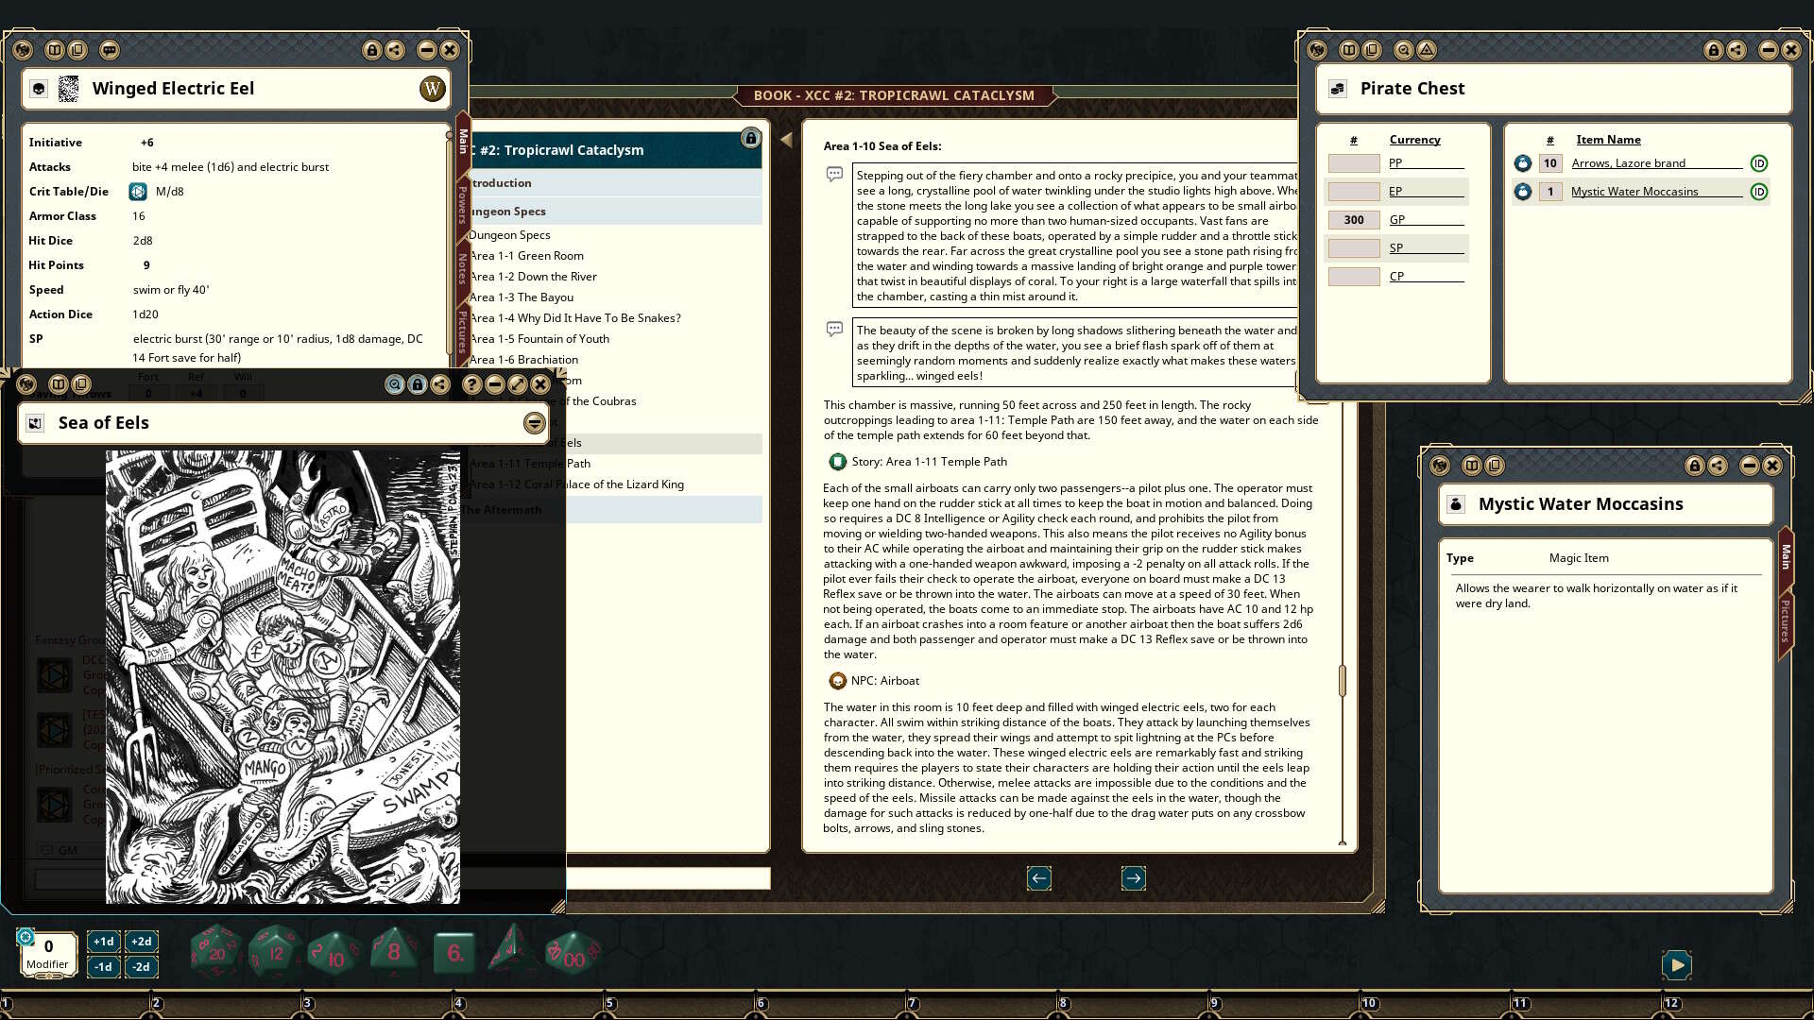
Task: Click the magnifying glass zoom icon on Sea of Eels window
Action: point(396,384)
